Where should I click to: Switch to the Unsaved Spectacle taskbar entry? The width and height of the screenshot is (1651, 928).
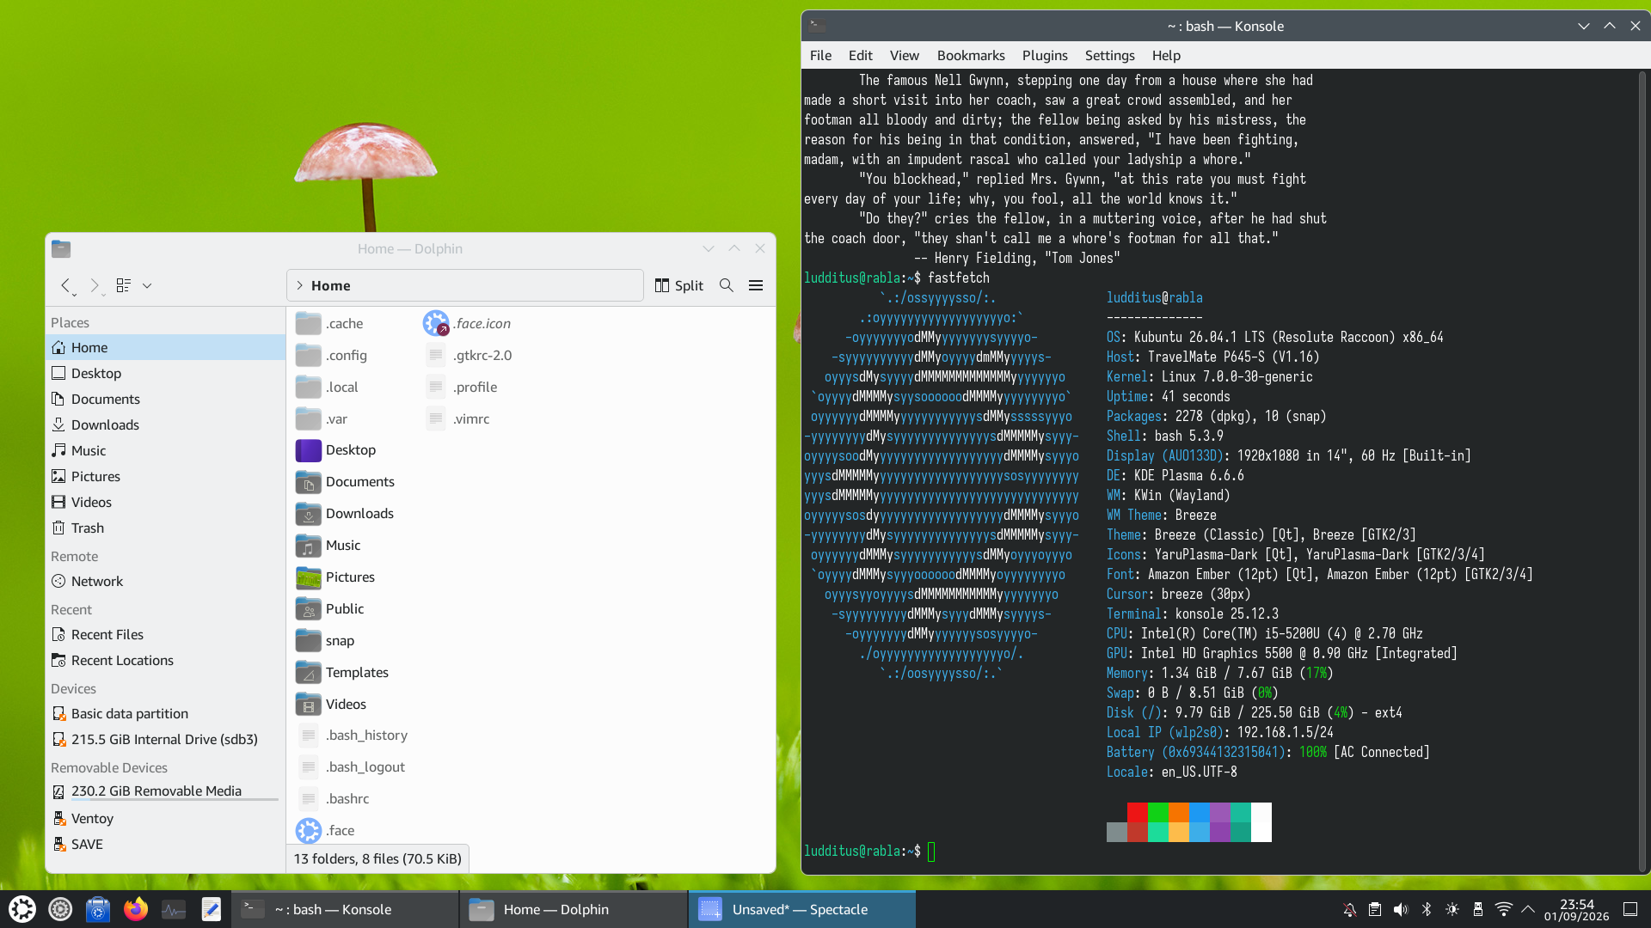(801, 909)
